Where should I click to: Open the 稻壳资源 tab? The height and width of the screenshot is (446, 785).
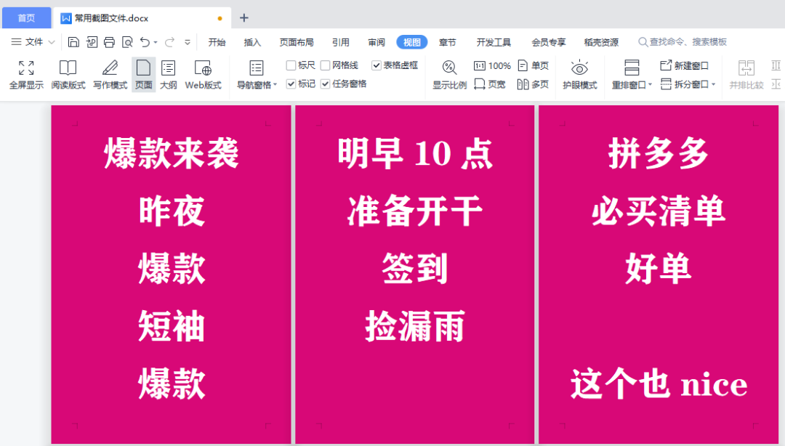point(601,42)
